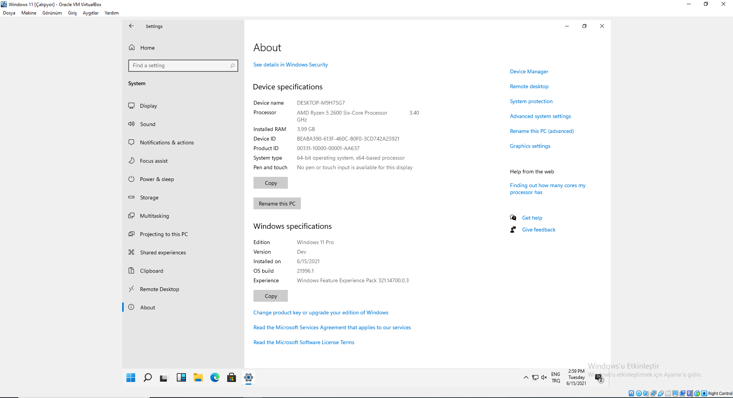The height and width of the screenshot is (398, 733).
Task: Open the Giriş menu
Action: (x=72, y=13)
